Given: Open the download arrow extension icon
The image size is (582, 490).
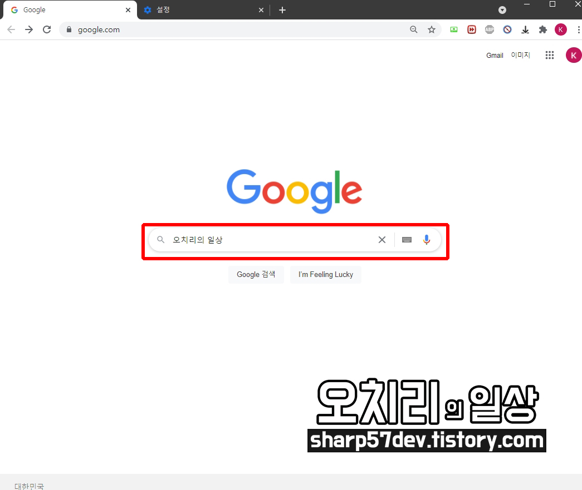Looking at the screenshot, I should [x=525, y=29].
